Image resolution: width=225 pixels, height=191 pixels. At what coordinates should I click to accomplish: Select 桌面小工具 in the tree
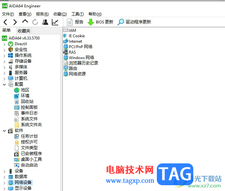pyautogui.click(x=32, y=160)
